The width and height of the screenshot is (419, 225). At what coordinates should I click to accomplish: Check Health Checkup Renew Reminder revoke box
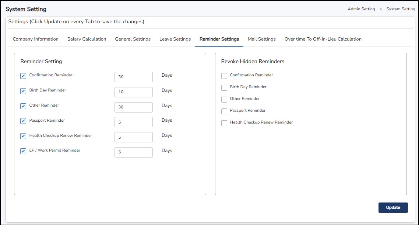pyautogui.click(x=224, y=123)
